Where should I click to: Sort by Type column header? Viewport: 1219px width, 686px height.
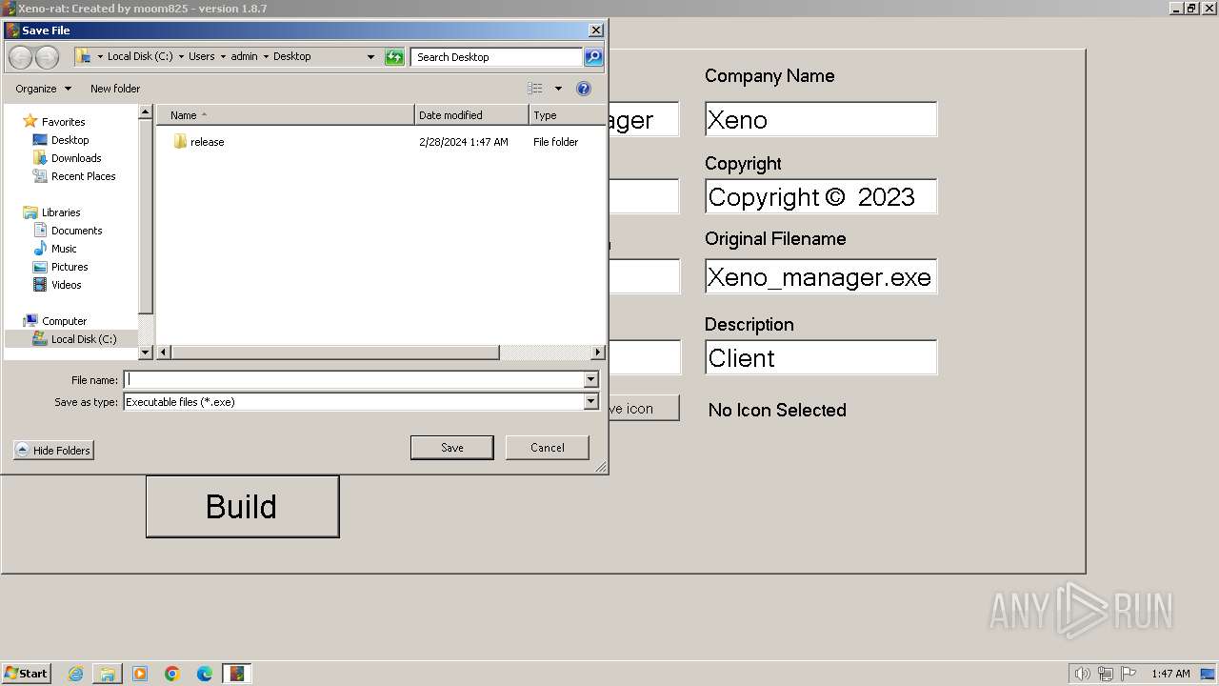pos(567,115)
